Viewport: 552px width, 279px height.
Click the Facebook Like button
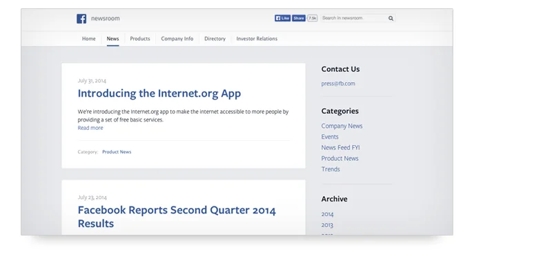(282, 18)
